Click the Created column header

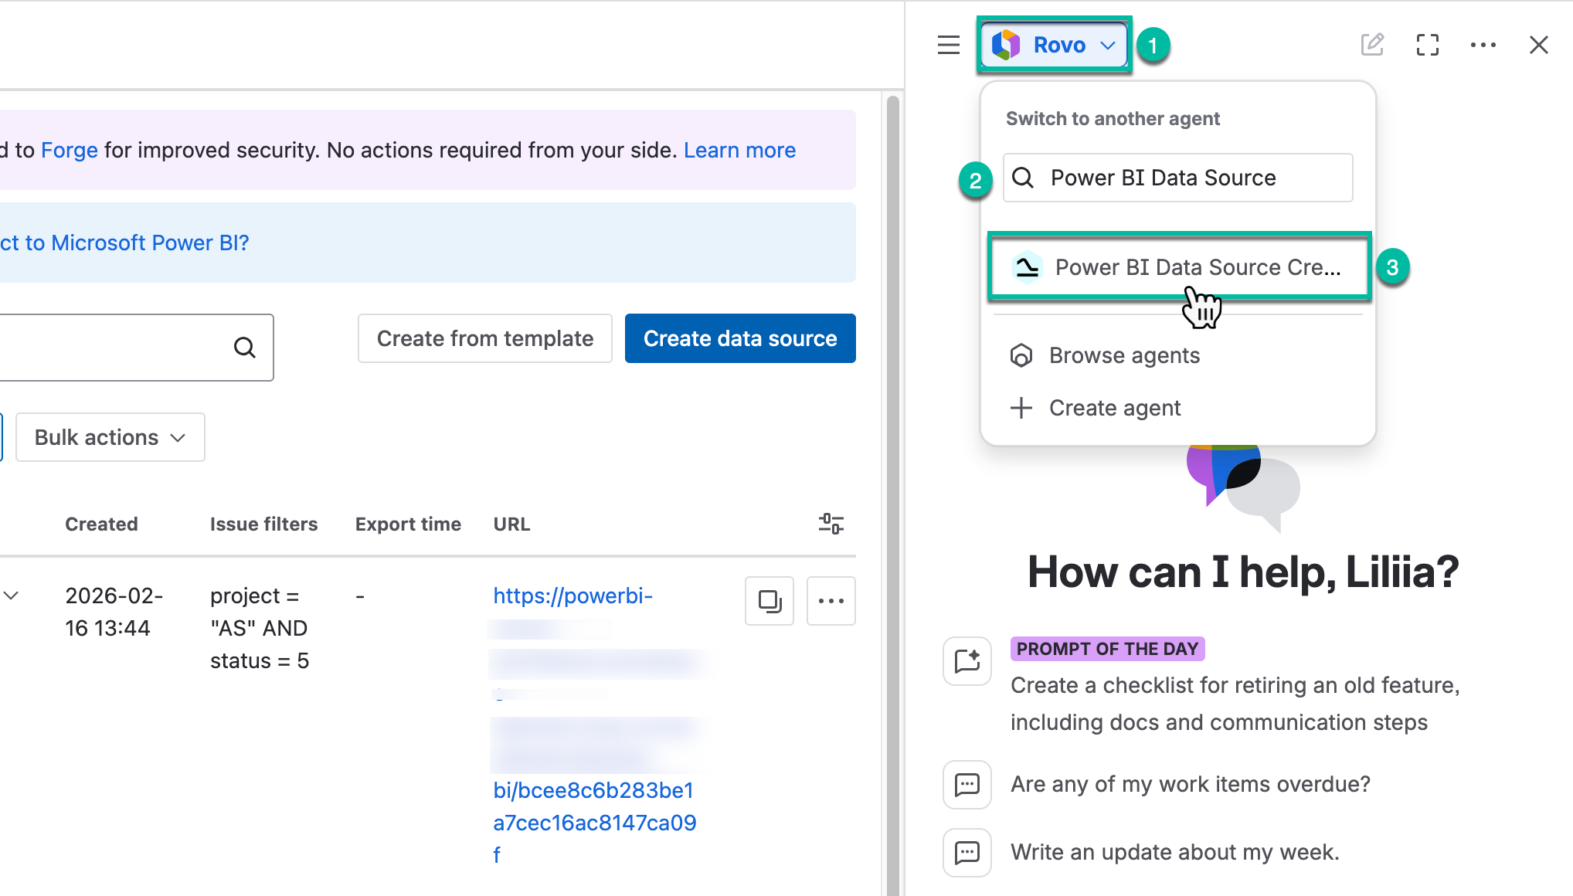(x=101, y=524)
